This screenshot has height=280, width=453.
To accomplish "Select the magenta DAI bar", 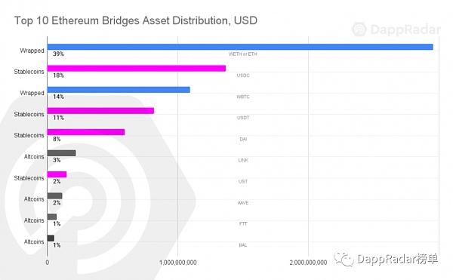I will [86, 132].
